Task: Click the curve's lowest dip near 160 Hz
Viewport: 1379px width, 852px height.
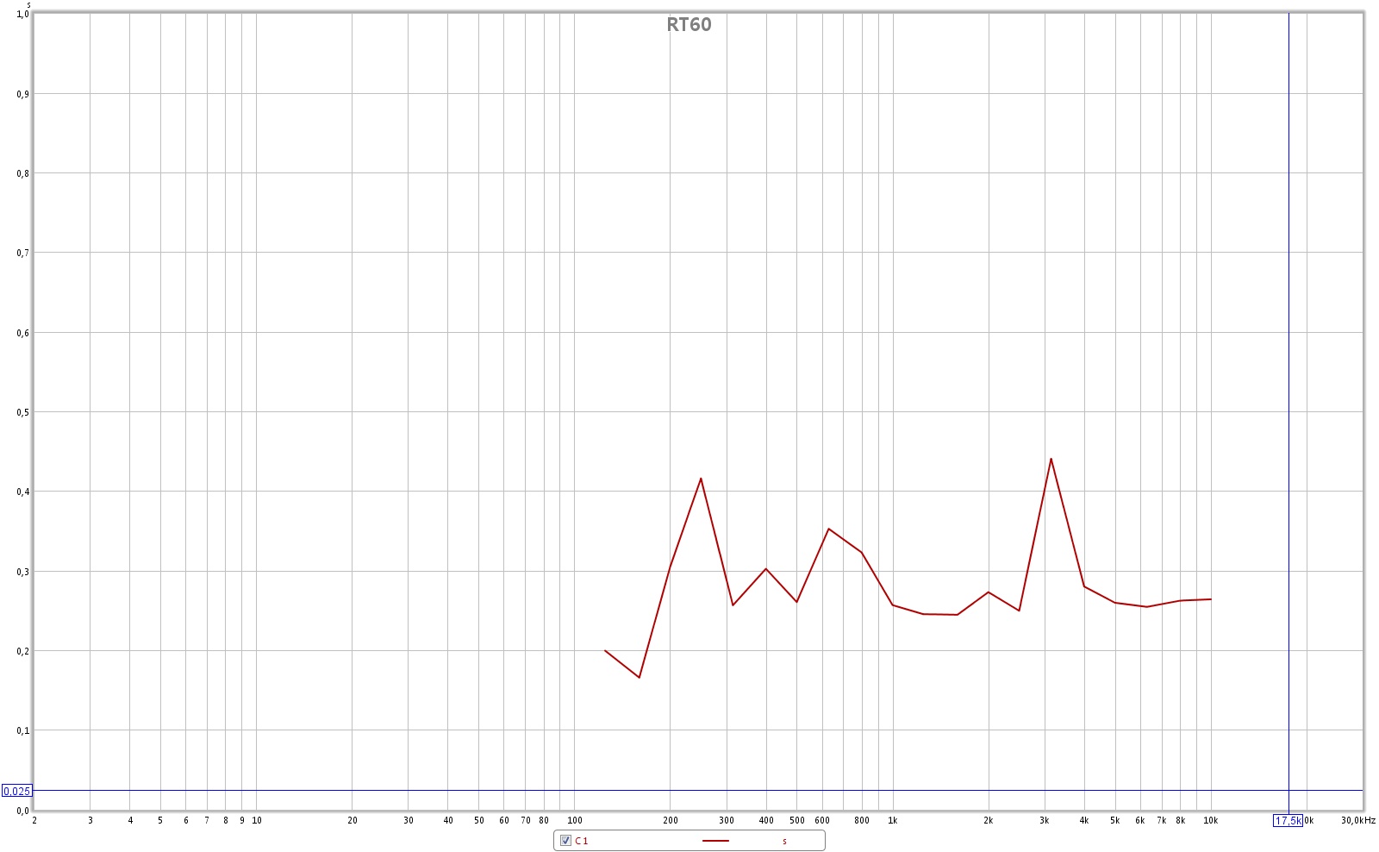Action: [639, 677]
